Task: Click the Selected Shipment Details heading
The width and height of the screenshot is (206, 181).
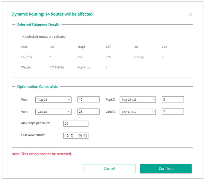Action: [x=38, y=25]
